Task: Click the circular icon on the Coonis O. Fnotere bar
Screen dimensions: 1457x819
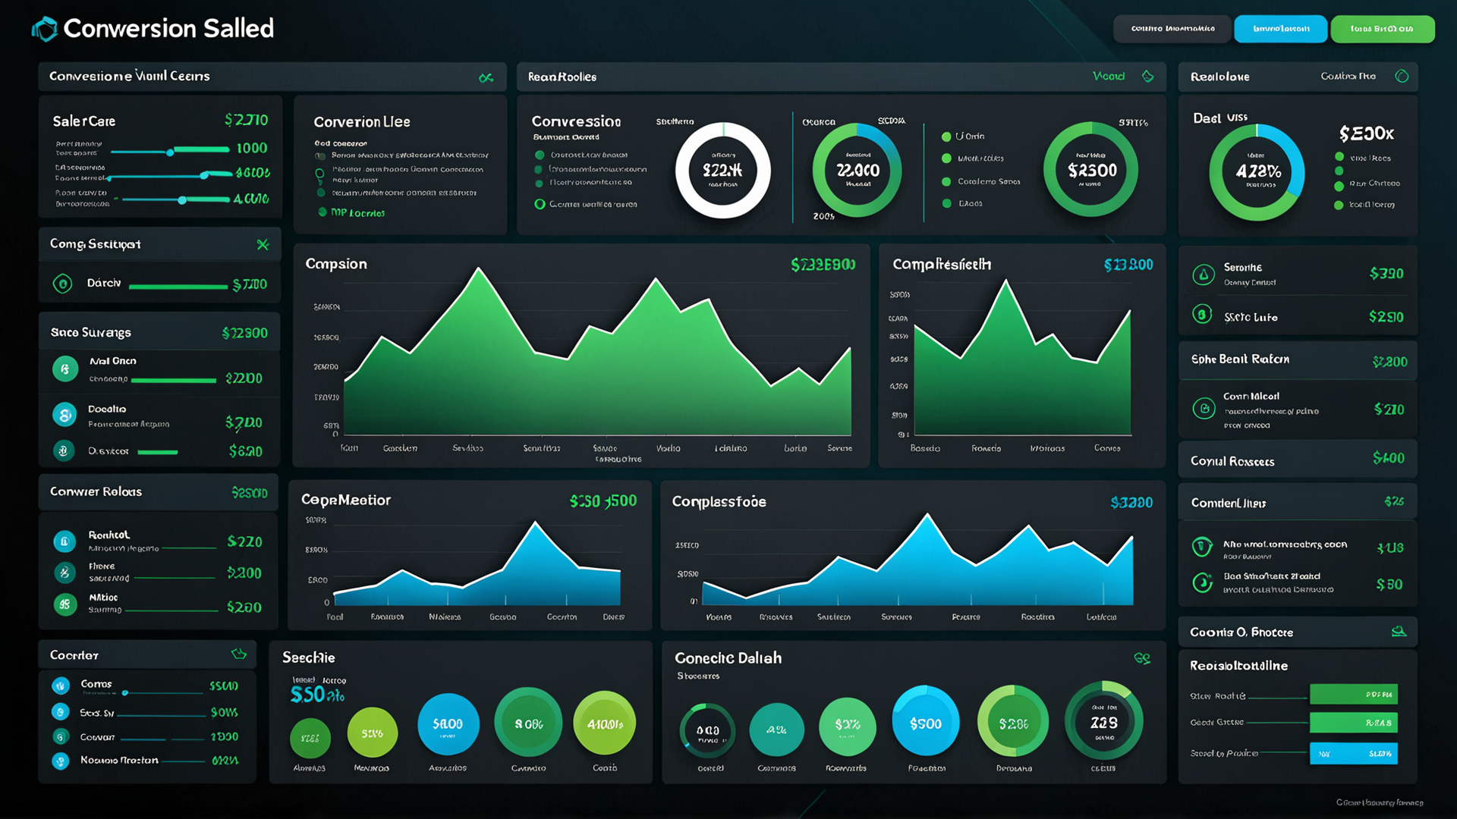Action: pos(1401,632)
